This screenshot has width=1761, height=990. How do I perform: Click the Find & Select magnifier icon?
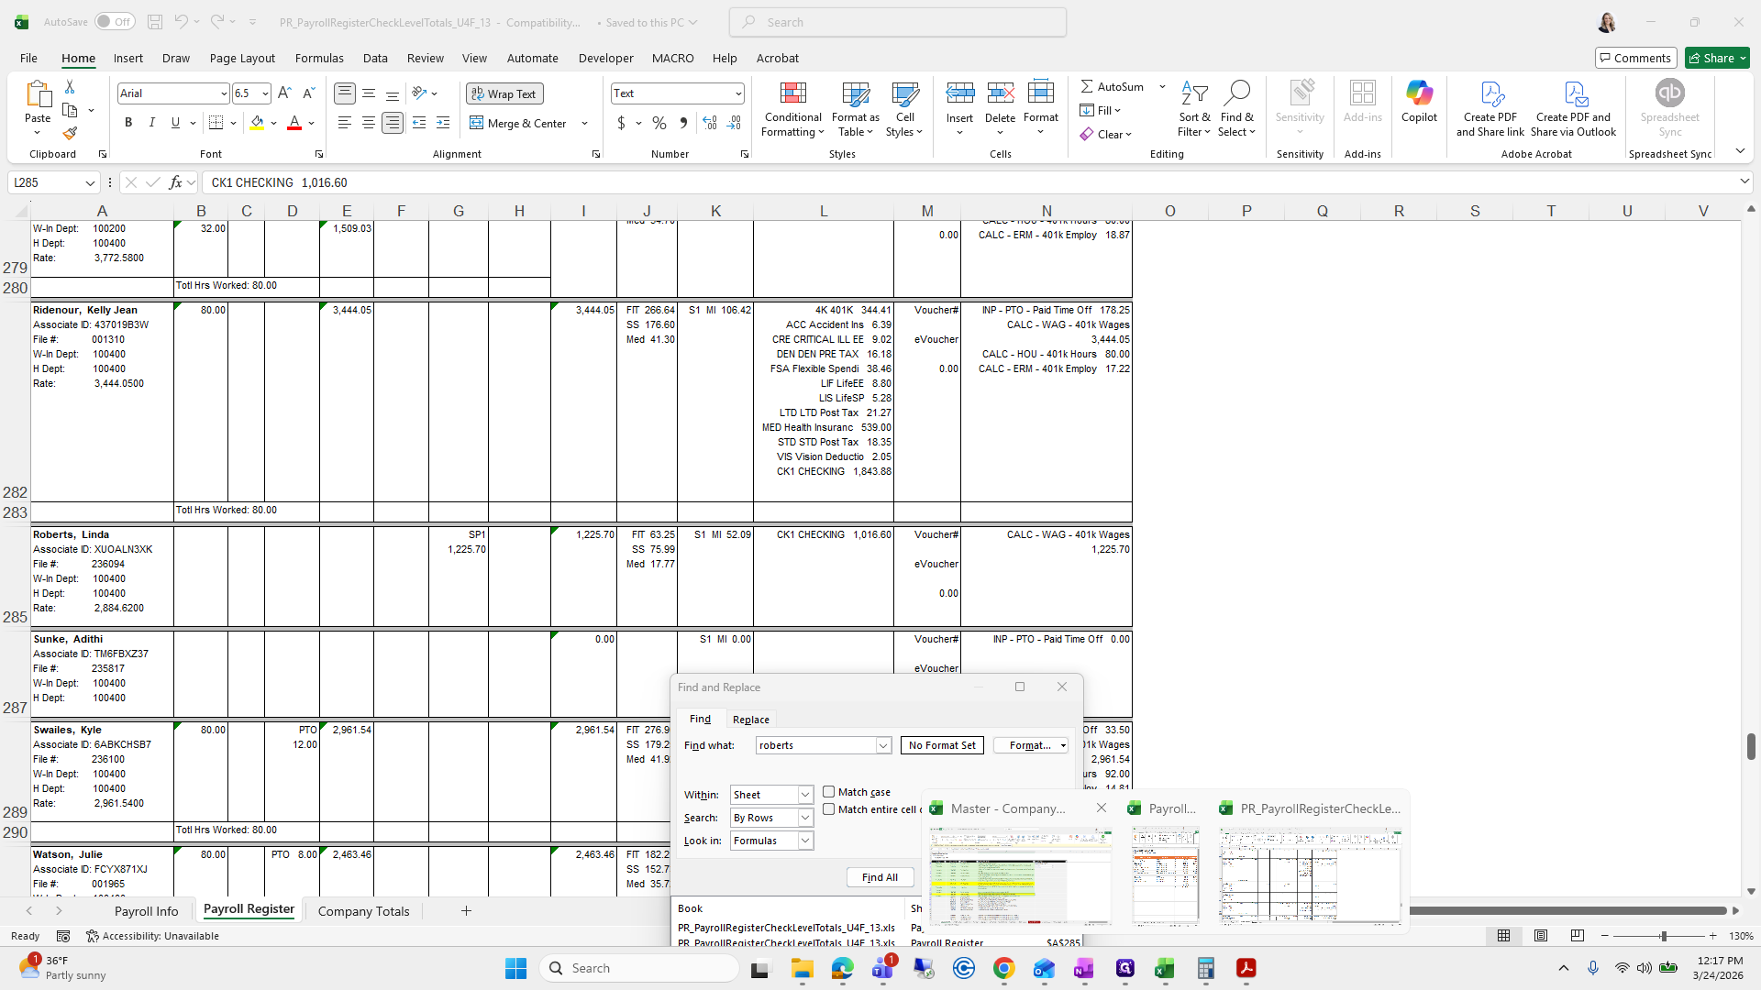pyautogui.click(x=1236, y=93)
